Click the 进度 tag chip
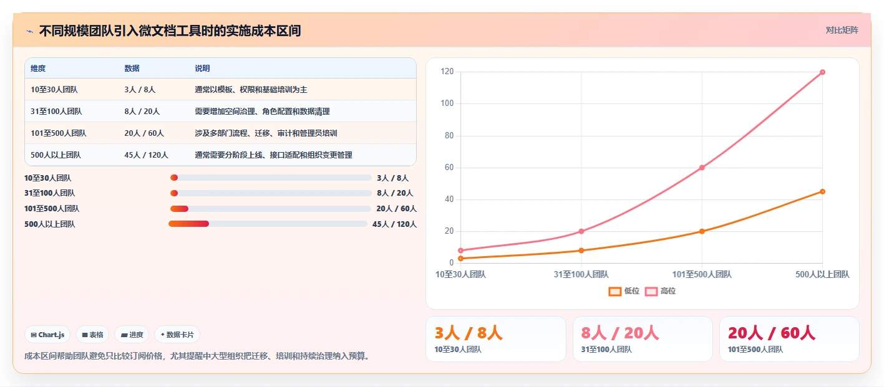 coord(132,335)
